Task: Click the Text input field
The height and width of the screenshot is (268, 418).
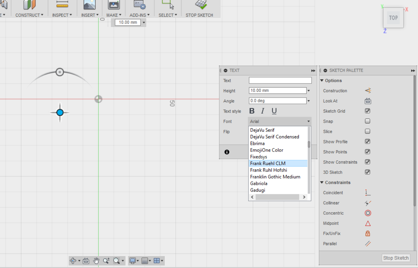Action: pyautogui.click(x=280, y=81)
